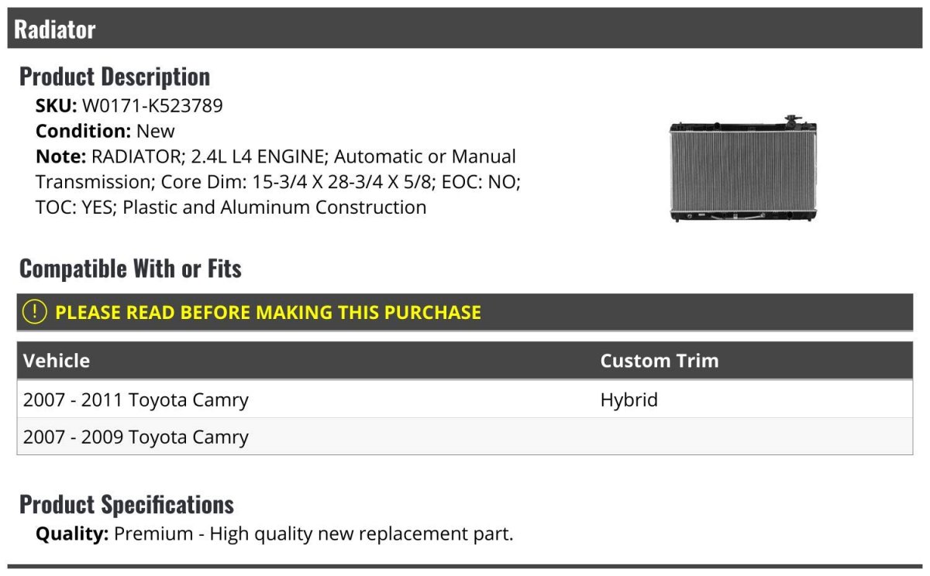Click the Hybrid trim cell
930x576 pixels.
(x=629, y=400)
